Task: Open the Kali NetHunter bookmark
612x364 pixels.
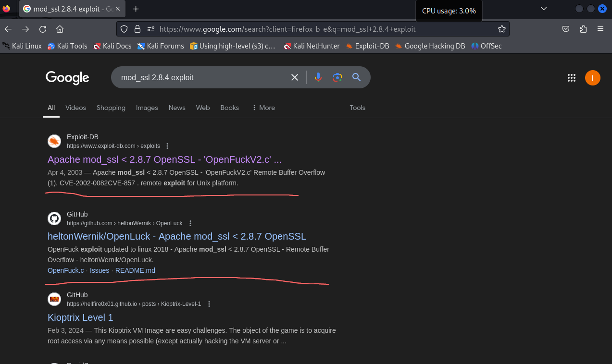Action: click(x=312, y=46)
